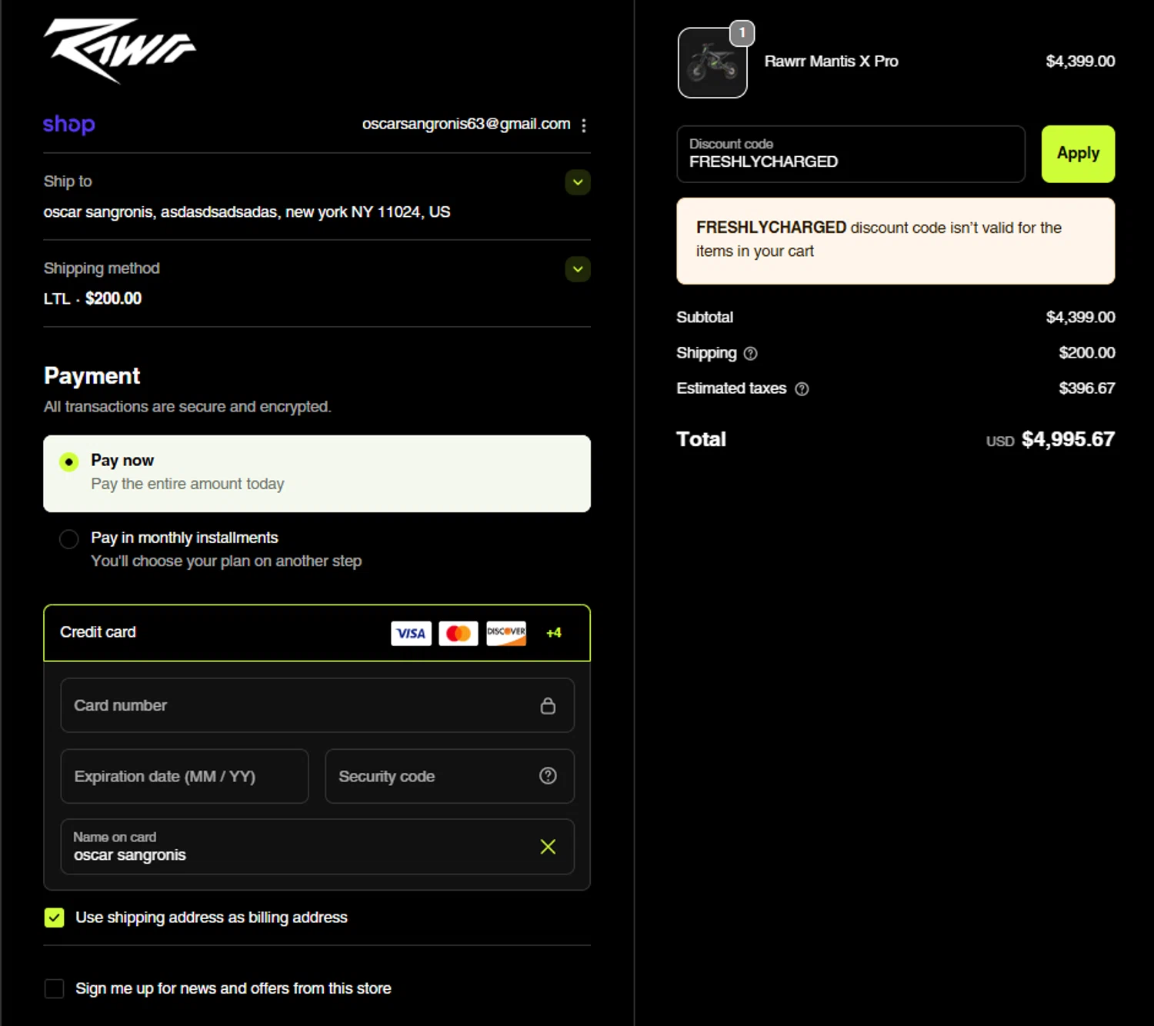The width and height of the screenshot is (1154, 1026).
Task: Click the Visa card icon
Action: point(411,633)
